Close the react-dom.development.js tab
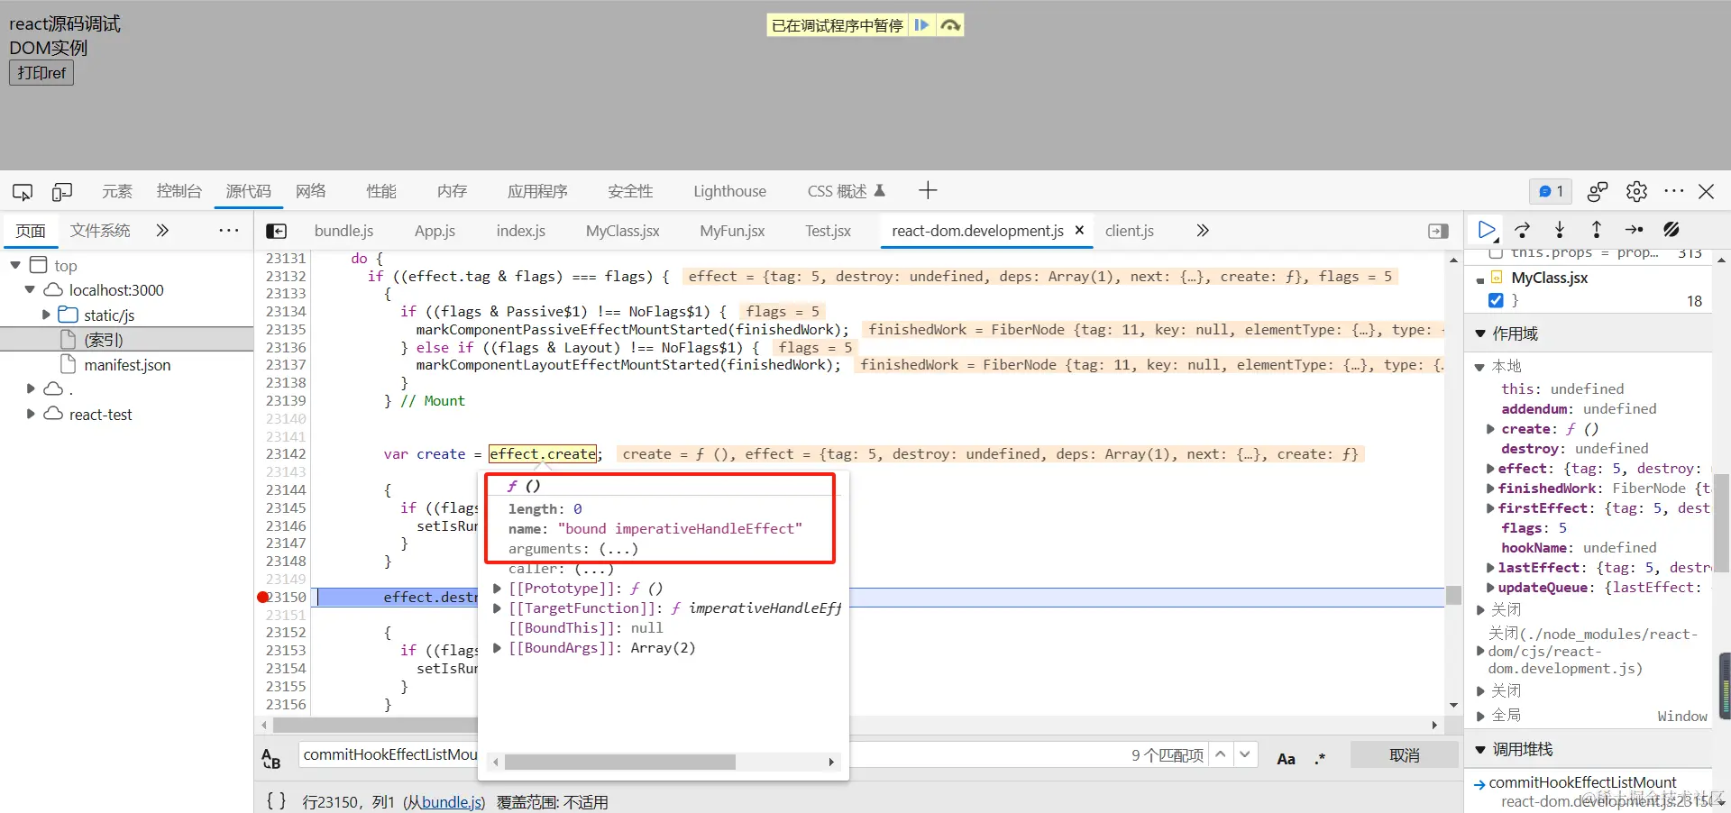This screenshot has height=813, width=1731. (x=1079, y=231)
